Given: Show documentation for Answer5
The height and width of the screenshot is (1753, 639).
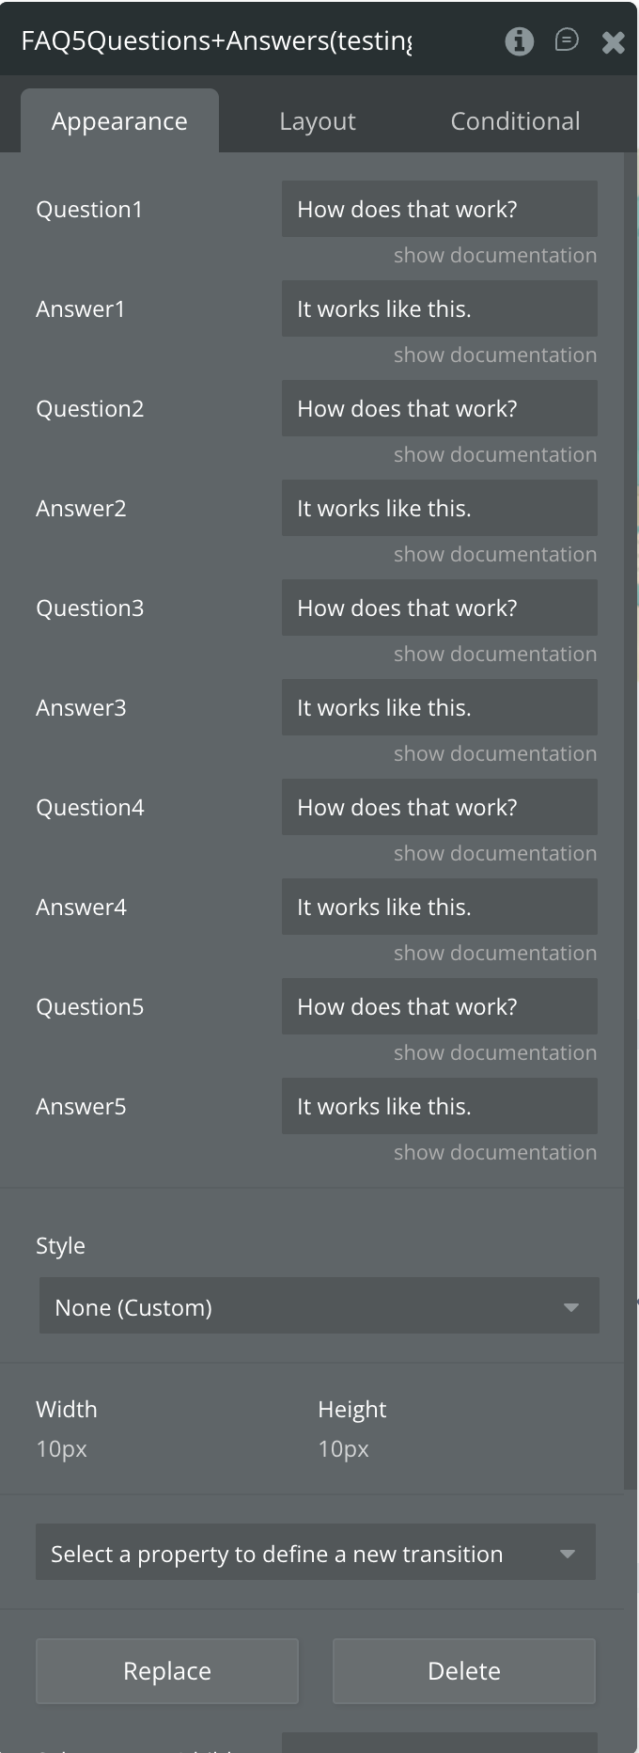Looking at the screenshot, I should coord(494,1153).
